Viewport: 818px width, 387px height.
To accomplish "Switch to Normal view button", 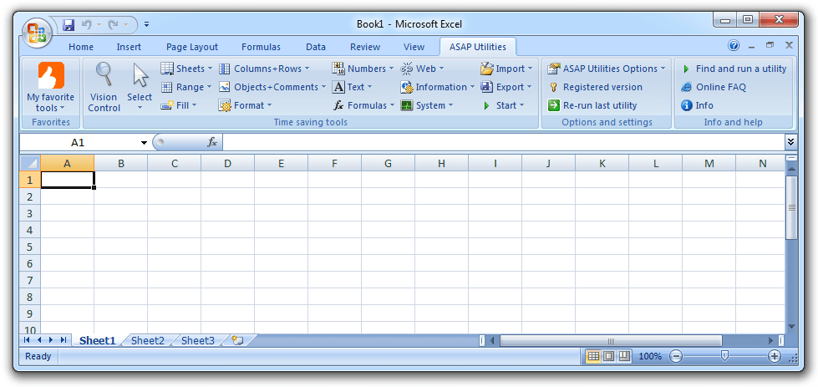I will [x=593, y=356].
